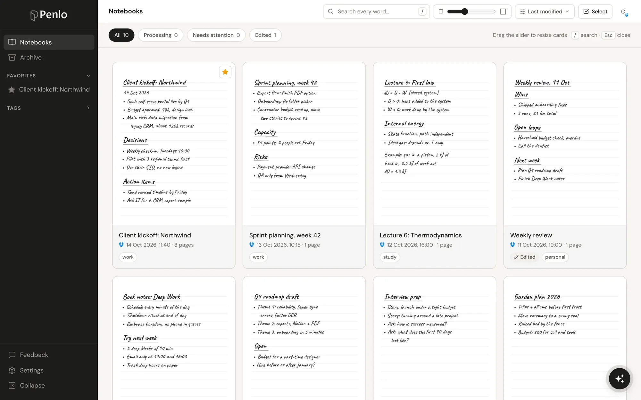Open the Q4 roadmap draft thumbnail

click(304, 338)
